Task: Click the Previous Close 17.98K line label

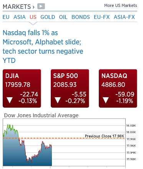Action: pos(105,136)
